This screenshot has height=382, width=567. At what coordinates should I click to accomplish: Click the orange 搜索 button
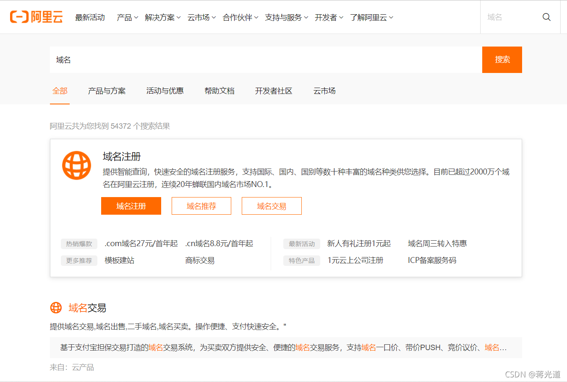pos(502,60)
